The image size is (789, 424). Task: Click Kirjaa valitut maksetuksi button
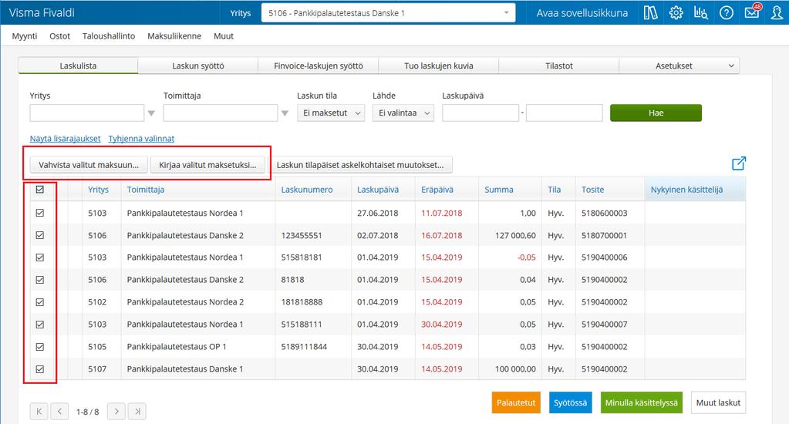(207, 165)
